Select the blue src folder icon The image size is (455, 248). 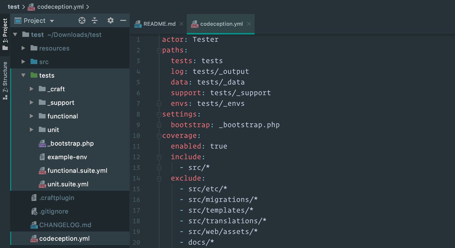pos(34,61)
